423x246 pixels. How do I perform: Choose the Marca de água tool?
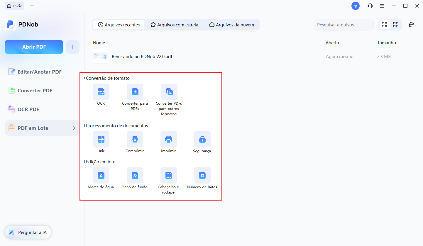pyautogui.click(x=101, y=175)
